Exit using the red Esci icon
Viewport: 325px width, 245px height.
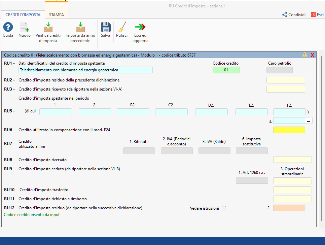click(x=313, y=15)
